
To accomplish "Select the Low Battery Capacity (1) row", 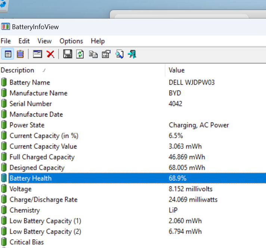I will (x=133, y=221).
